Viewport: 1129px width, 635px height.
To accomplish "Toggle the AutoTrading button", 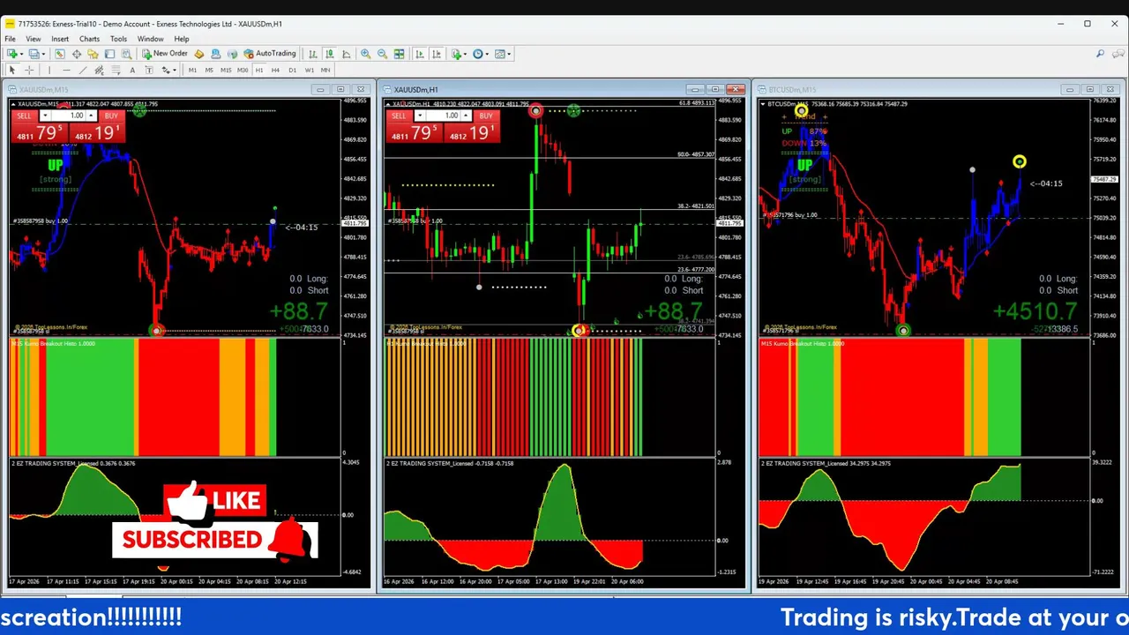I will tap(270, 54).
